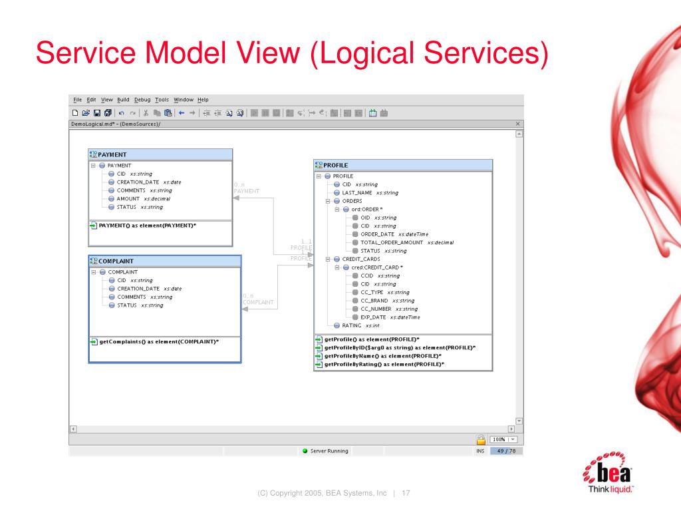Click getProfile() as element(PROFILE)* function
This screenshot has width=681, height=511.
tap(372, 339)
